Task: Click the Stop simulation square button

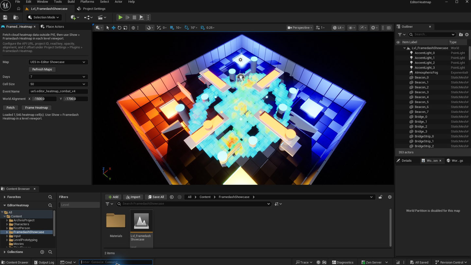Action: click(x=134, y=17)
